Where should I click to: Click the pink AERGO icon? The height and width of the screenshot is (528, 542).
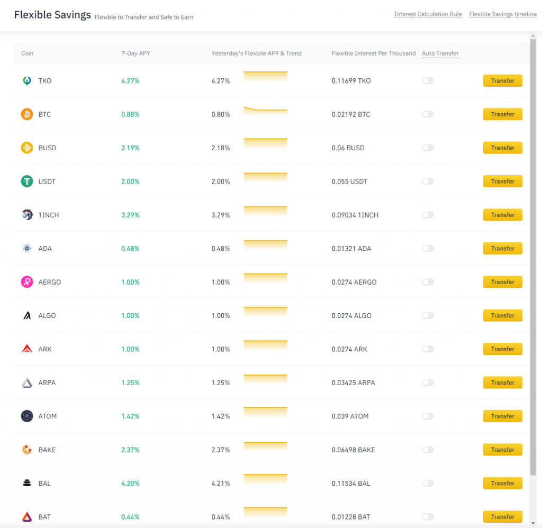[x=27, y=282]
